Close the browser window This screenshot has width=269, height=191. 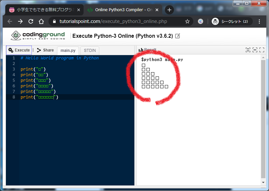tap(259, 3)
